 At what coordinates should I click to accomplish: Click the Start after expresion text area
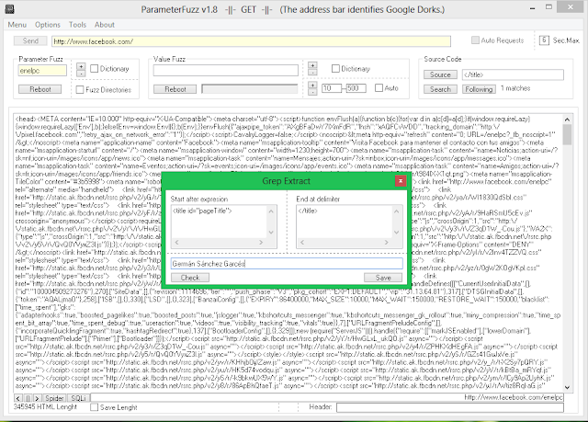pyautogui.click(x=220, y=222)
